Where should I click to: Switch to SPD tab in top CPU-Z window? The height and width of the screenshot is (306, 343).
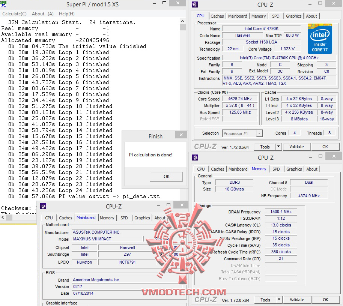coord(275,16)
